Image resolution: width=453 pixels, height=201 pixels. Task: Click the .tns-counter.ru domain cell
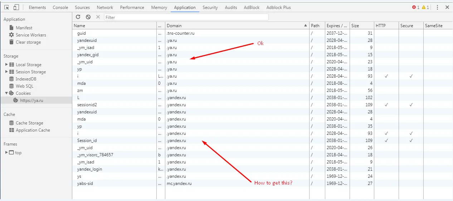point(237,33)
